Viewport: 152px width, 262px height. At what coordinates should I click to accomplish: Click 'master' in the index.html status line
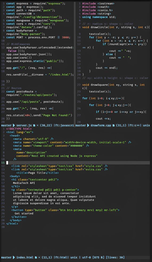[6, 257]
